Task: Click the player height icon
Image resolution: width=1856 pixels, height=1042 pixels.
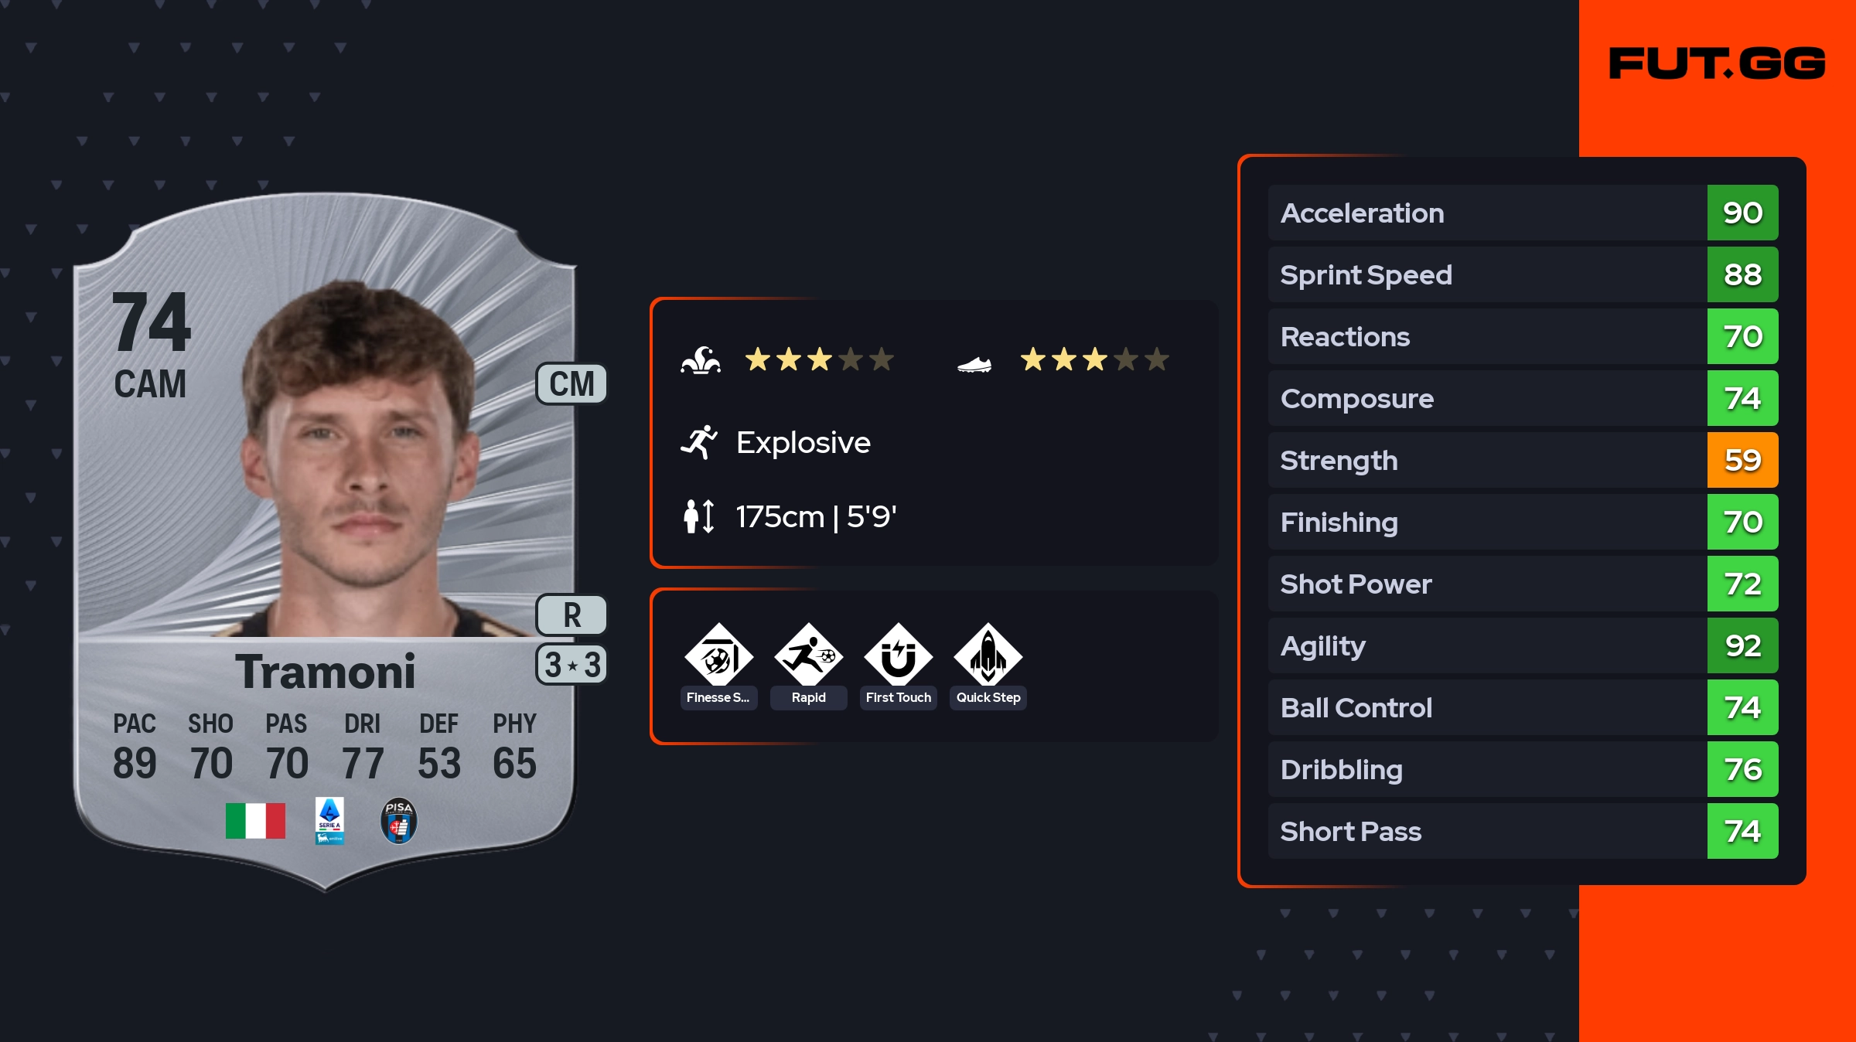Action: pos(699,516)
